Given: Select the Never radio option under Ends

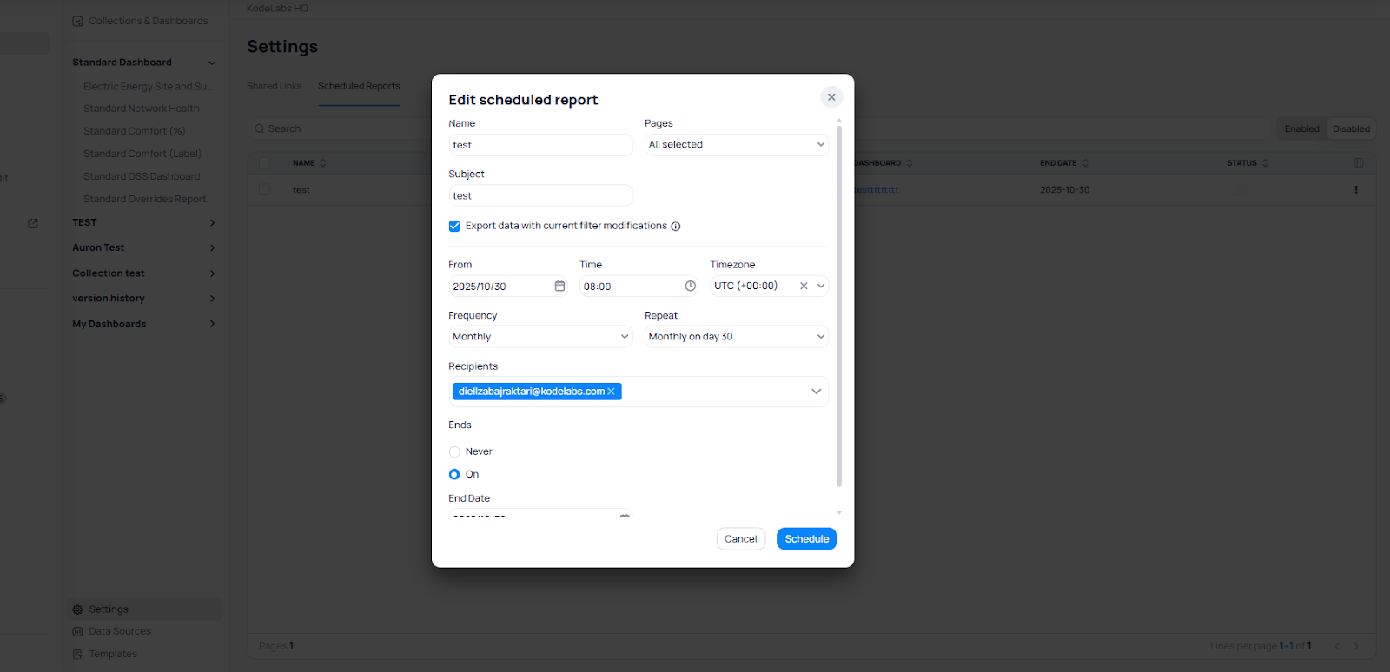Looking at the screenshot, I should 454,451.
